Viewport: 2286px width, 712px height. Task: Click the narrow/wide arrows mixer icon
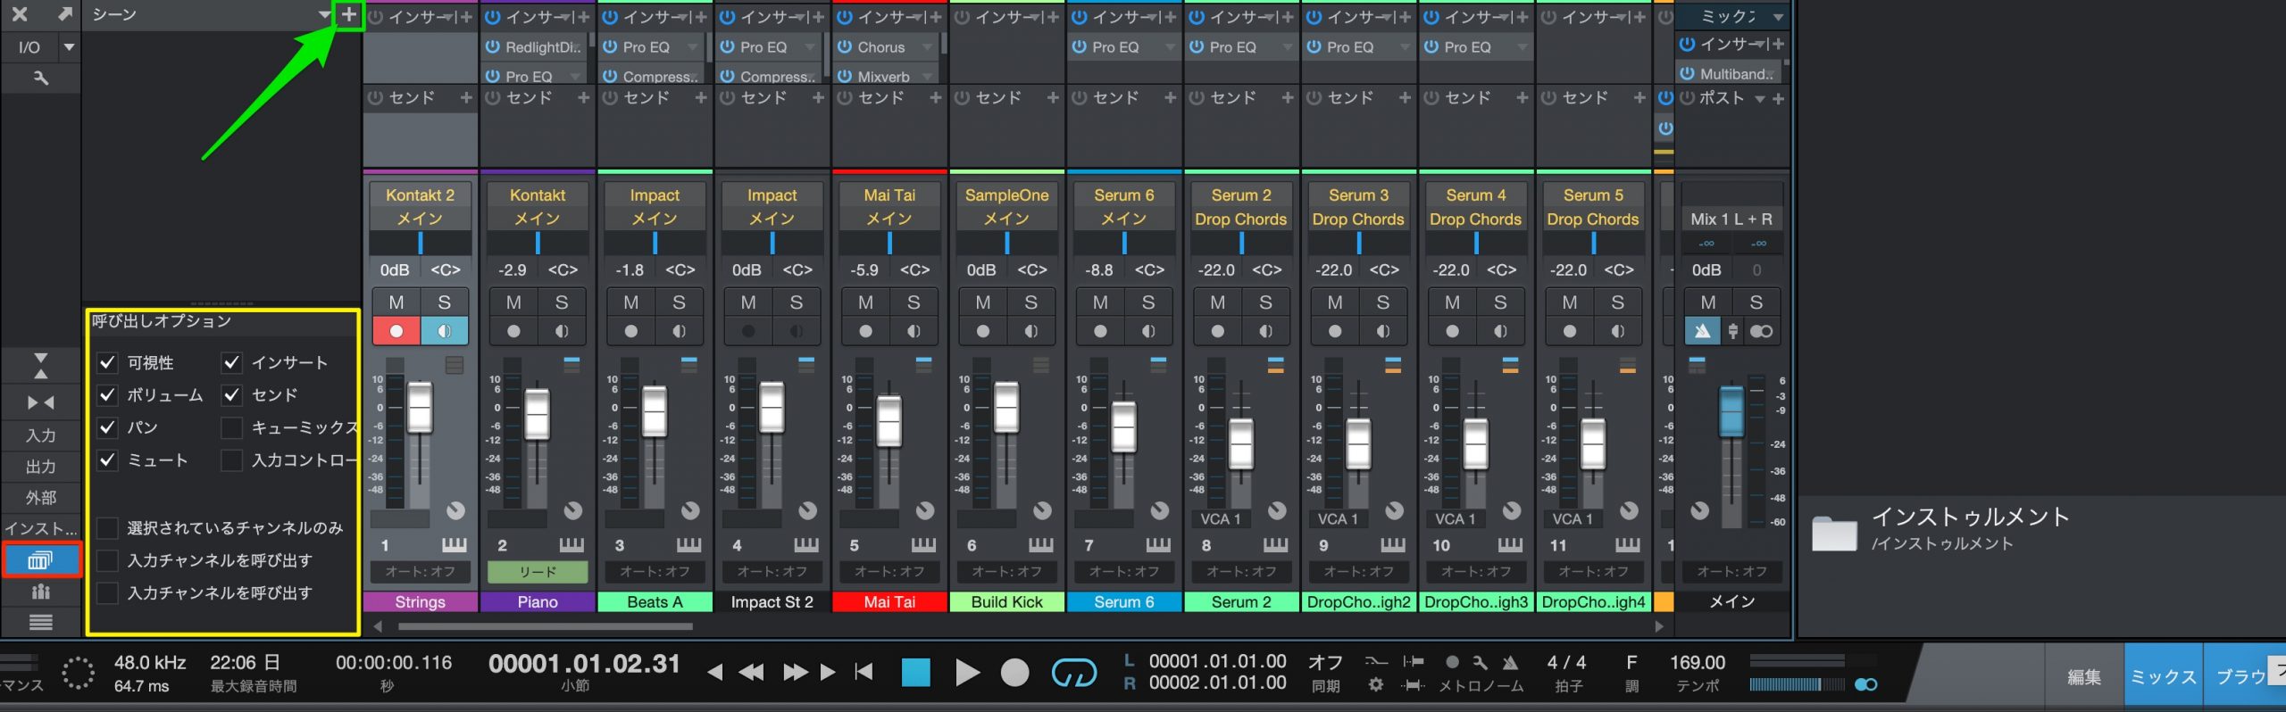(41, 403)
